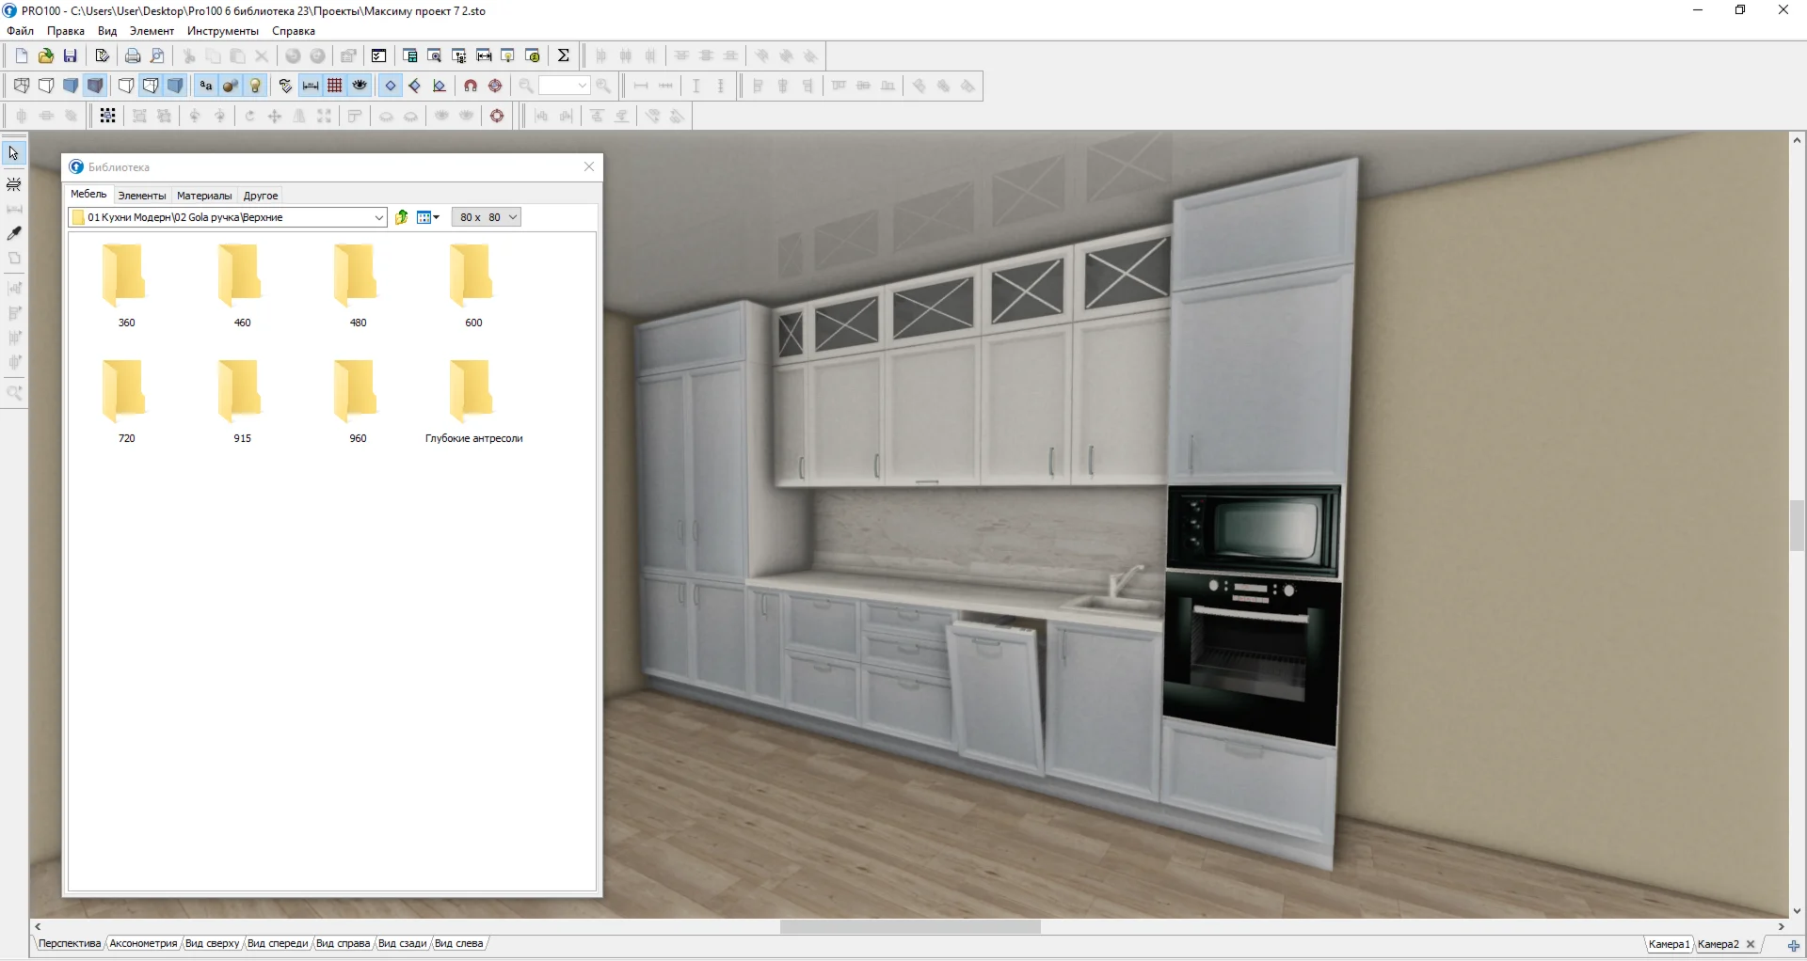Toggle the red grid display

335,87
